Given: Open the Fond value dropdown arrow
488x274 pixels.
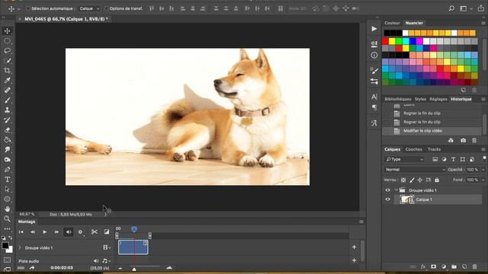Looking at the screenshot, I should pyautogui.click(x=483, y=180).
